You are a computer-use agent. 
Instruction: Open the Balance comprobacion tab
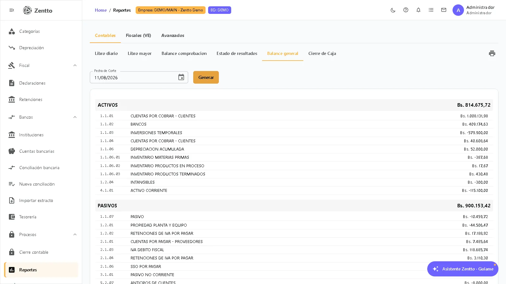click(184, 53)
